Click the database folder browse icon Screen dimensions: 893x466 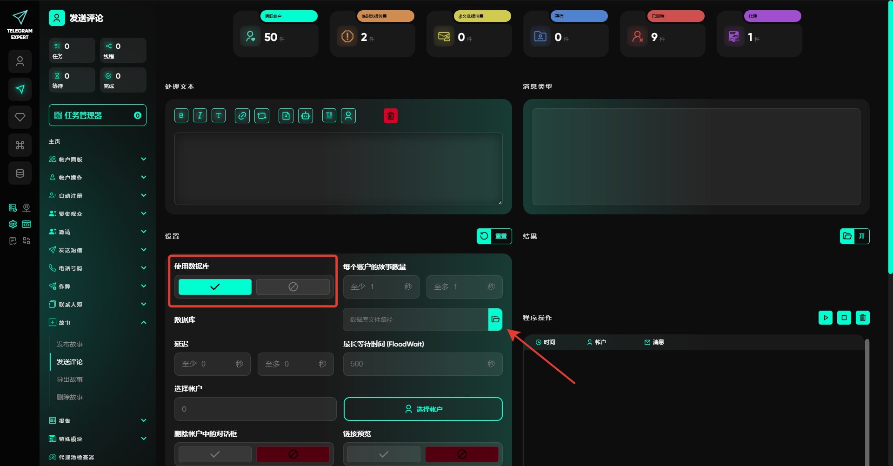pos(495,320)
